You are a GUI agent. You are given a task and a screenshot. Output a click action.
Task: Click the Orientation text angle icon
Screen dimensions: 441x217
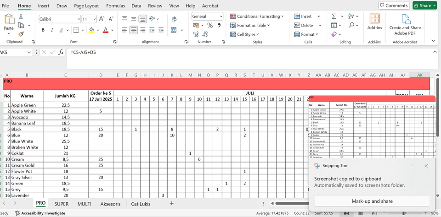pos(152,19)
